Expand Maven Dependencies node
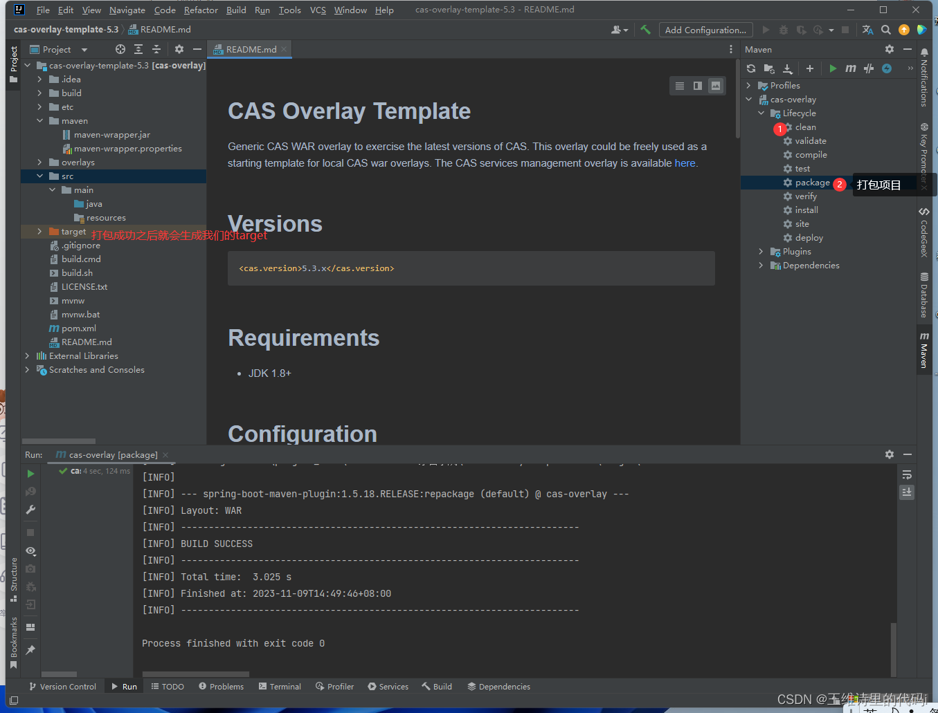 tap(761, 266)
